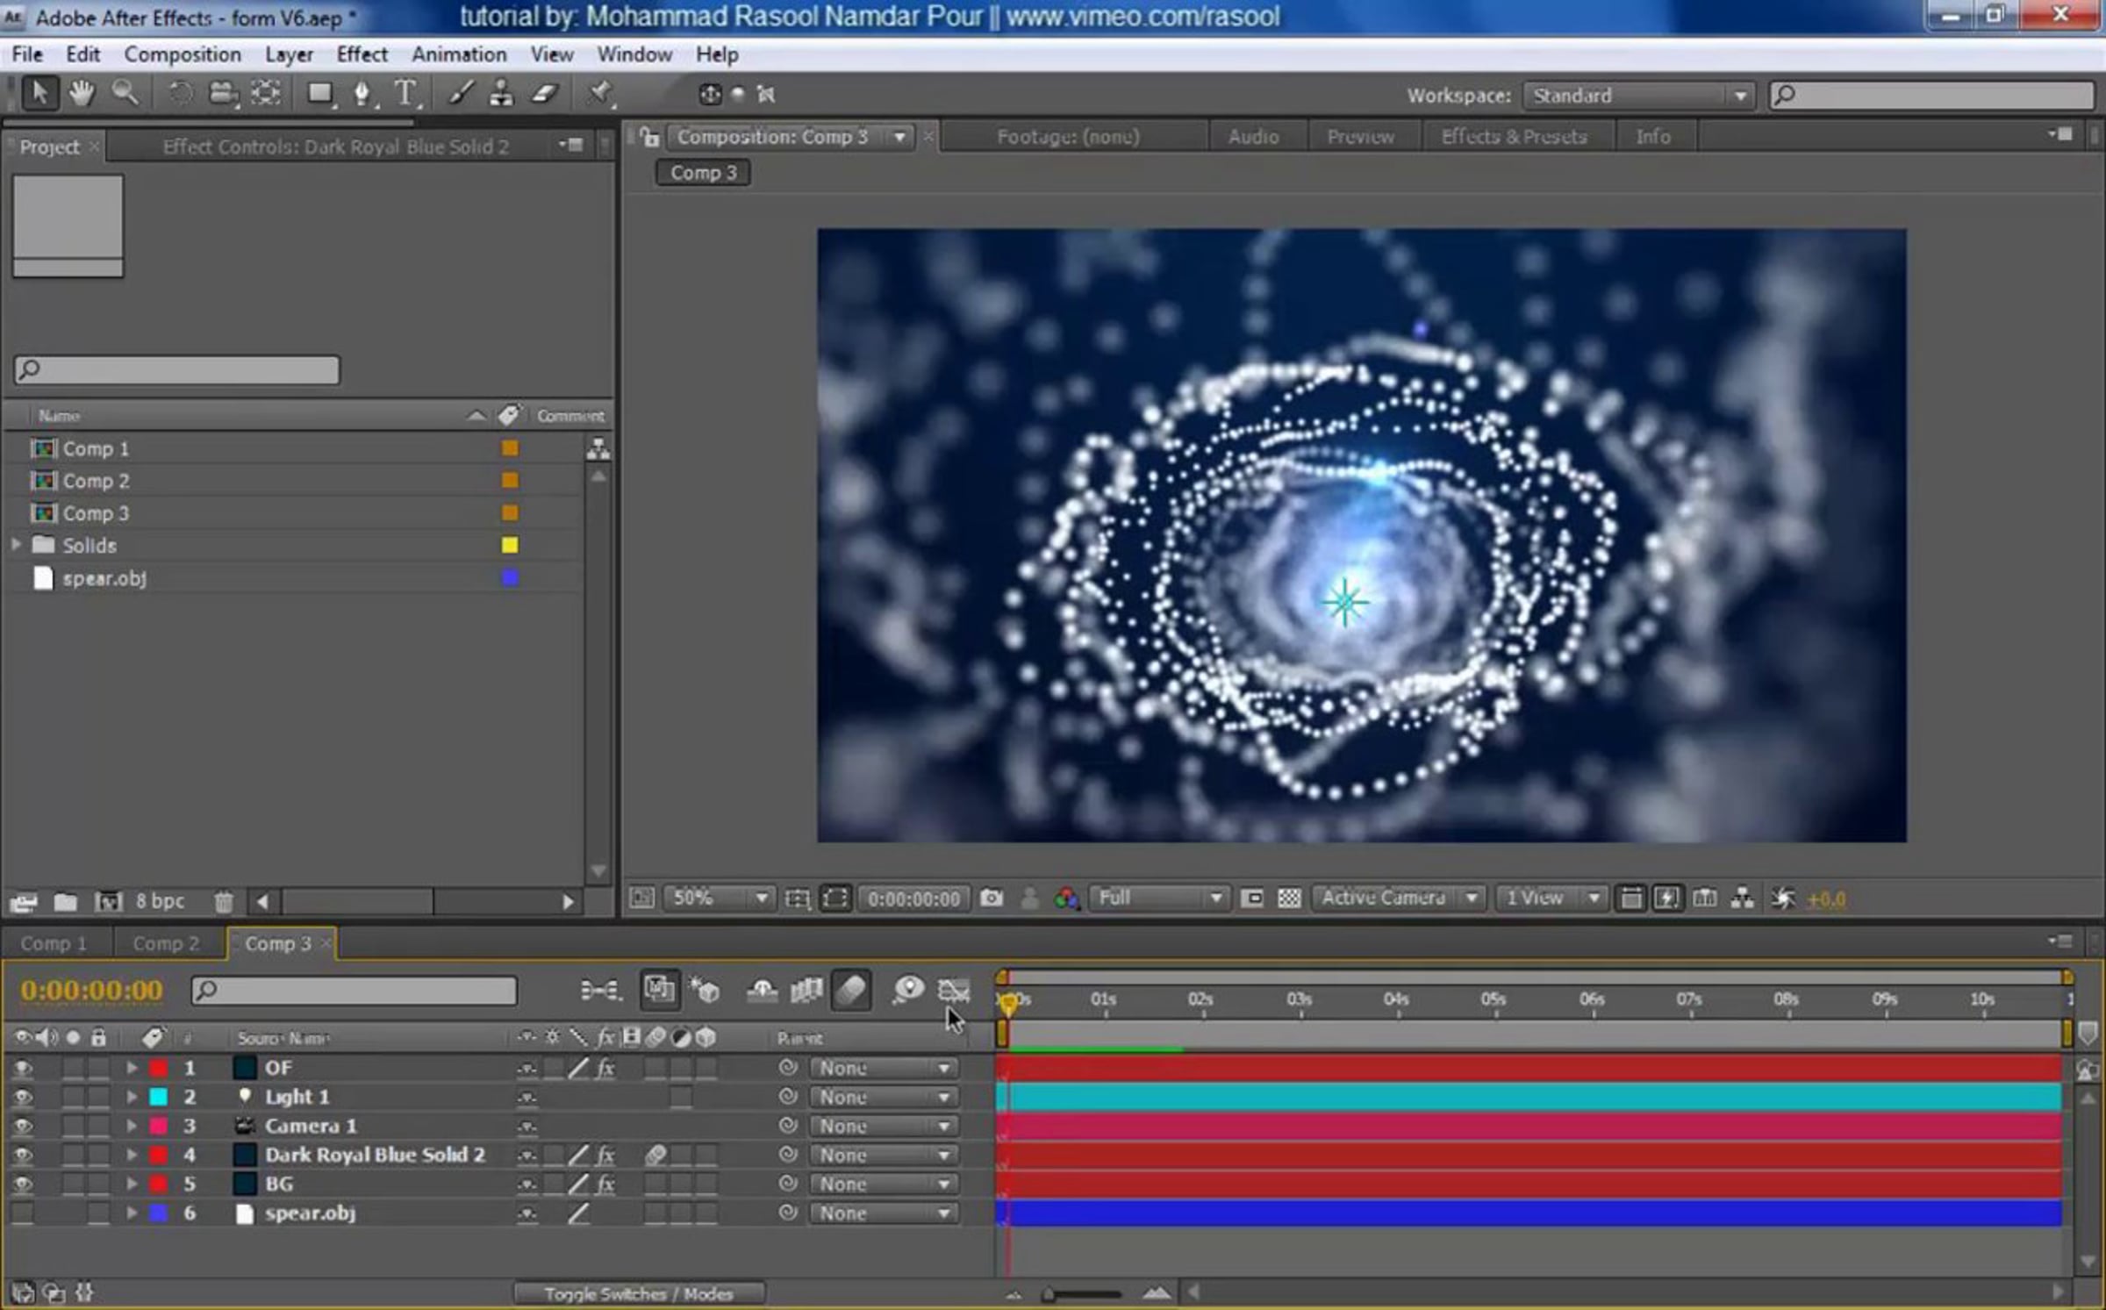Hide the OF layer eye
Image resolution: width=2106 pixels, height=1310 pixels.
coord(23,1068)
